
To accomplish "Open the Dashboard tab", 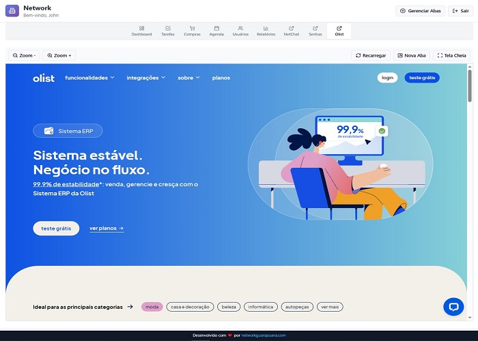I will [141, 31].
